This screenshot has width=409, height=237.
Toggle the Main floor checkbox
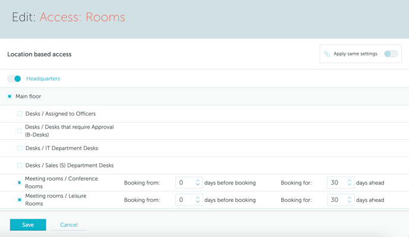point(10,96)
